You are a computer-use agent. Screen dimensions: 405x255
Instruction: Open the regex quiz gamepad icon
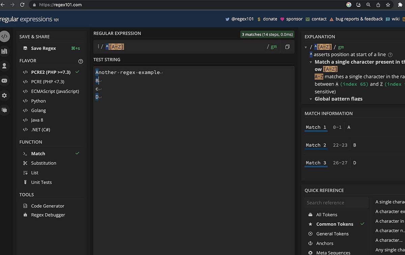[x=4, y=81]
